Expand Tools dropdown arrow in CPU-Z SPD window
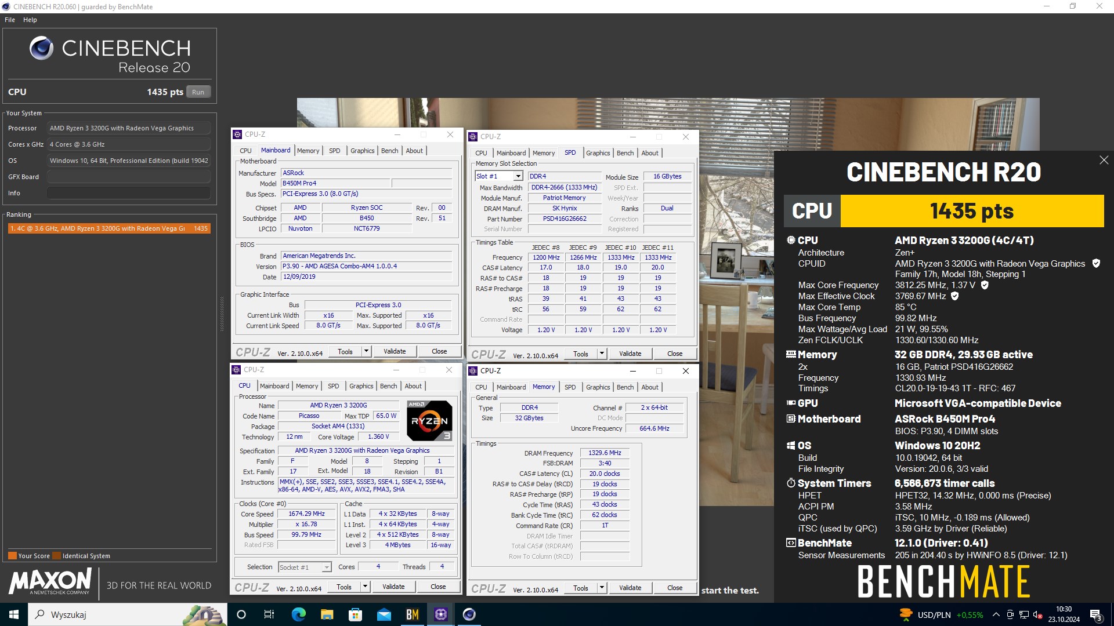Screen dimensions: 1114x626 [x=602, y=354]
